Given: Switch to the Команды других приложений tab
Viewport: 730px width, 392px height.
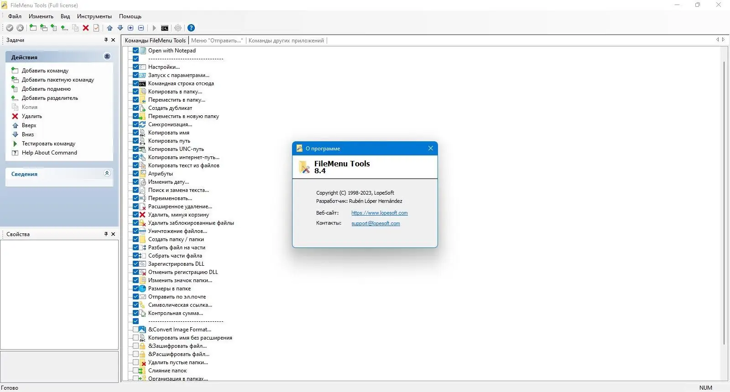Looking at the screenshot, I should coord(286,41).
